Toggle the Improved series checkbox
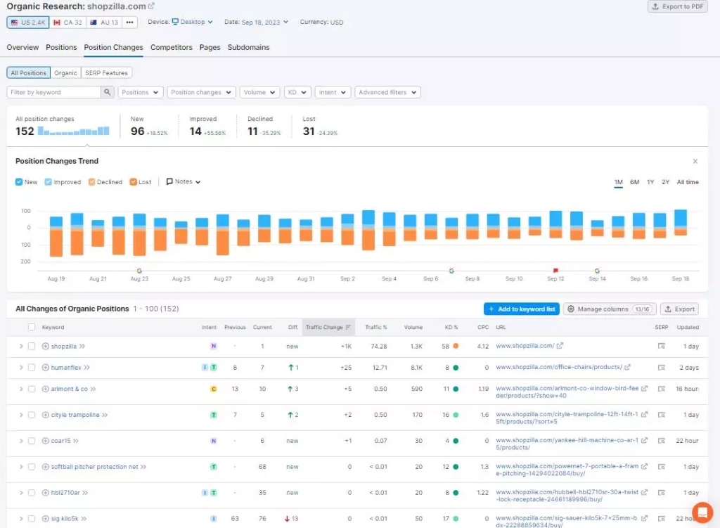The height and width of the screenshot is (528, 720). (x=49, y=182)
